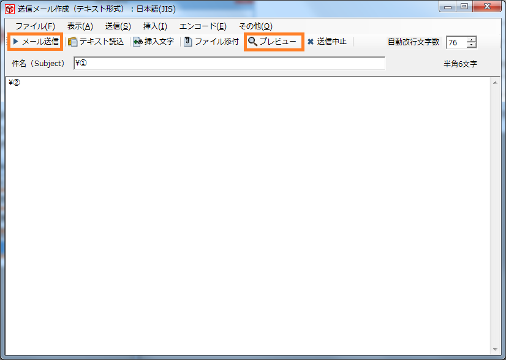Open the ファイル(F) menu

coord(35,26)
